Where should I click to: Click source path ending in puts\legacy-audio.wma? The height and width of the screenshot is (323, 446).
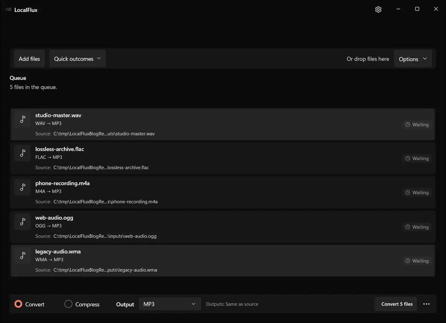(105, 270)
